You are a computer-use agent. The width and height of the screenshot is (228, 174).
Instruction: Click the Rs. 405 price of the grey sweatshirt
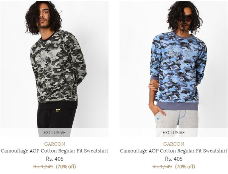(x=55, y=159)
